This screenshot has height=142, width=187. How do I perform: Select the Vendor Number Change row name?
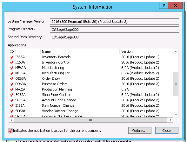point(60,111)
